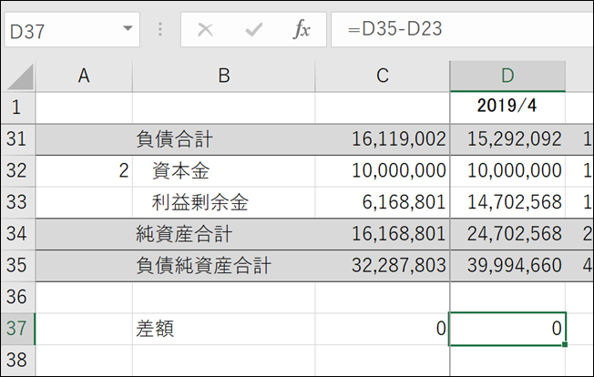The height and width of the screenshot is (377, 594).
Task: Click cell C37 showing 0
Action: tap(383, 329)
